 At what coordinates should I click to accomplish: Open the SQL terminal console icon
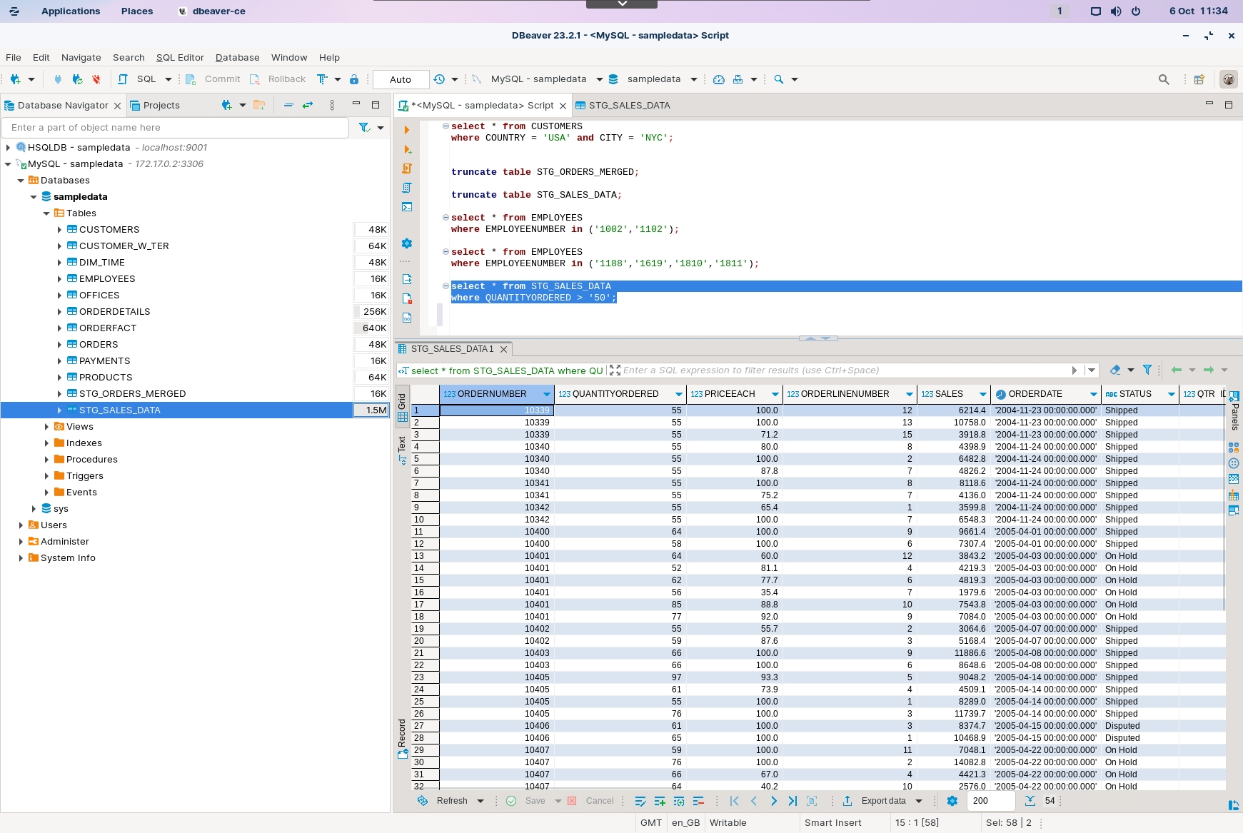(x=407, y=207)
